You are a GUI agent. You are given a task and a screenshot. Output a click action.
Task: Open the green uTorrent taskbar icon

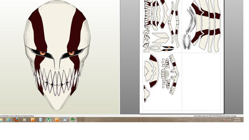[49, 120]
